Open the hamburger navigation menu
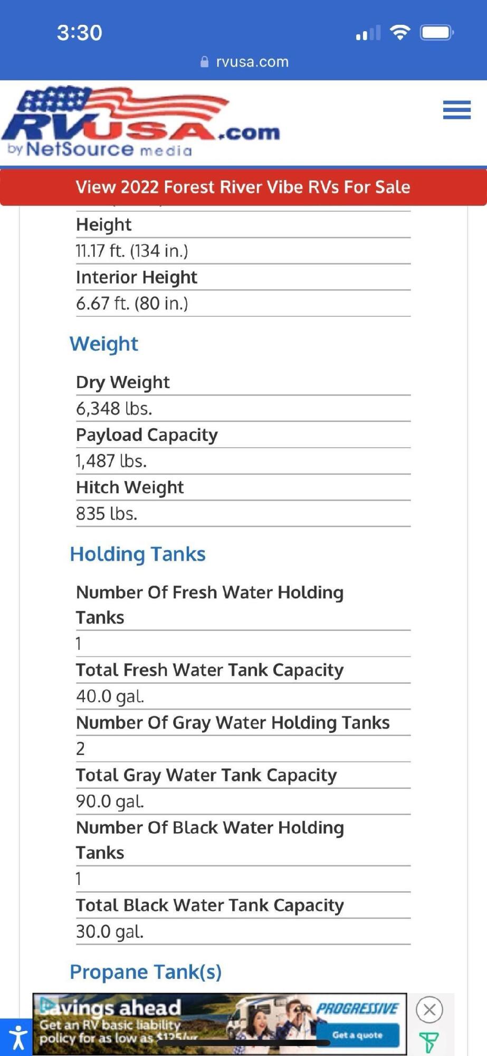This screenshot has height=1056, width=487. pos(456,110)
